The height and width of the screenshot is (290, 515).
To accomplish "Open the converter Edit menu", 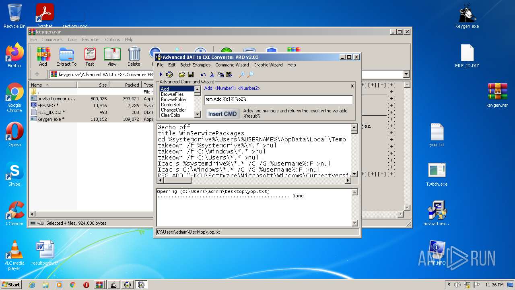I will click(172, 65).
